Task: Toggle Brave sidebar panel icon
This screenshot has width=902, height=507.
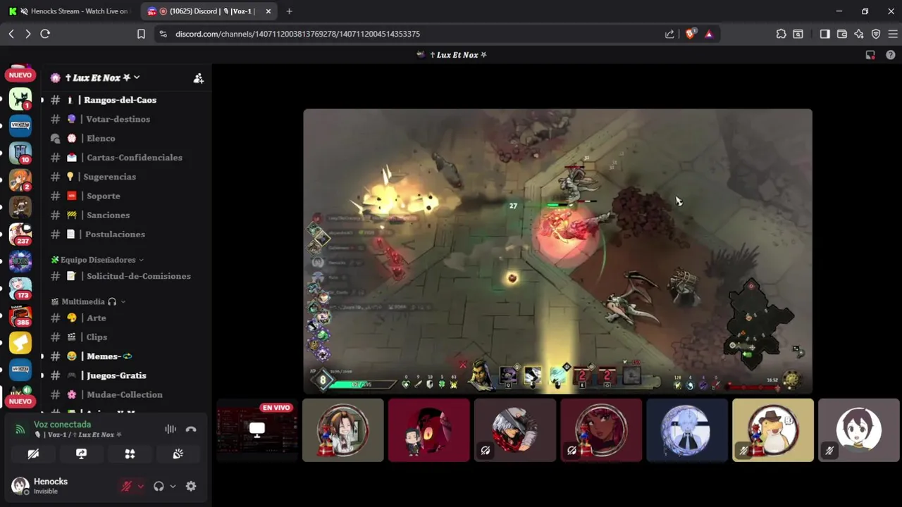Action: point(824,34)
